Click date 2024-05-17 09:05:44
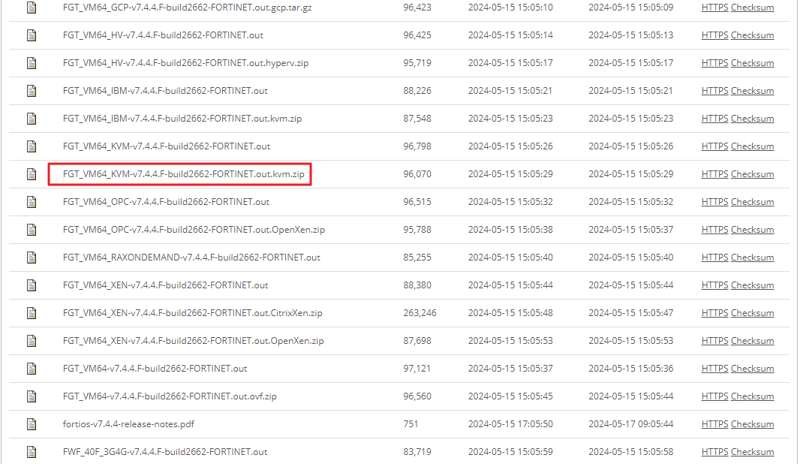The width and height of the screenshot is (800, 464). click(630, 424)
